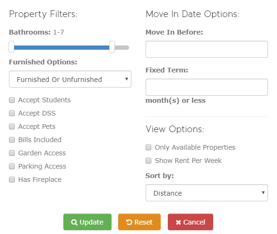Click the Reset button
Screen dimensions: 277x234
click(x=139, y=222)
